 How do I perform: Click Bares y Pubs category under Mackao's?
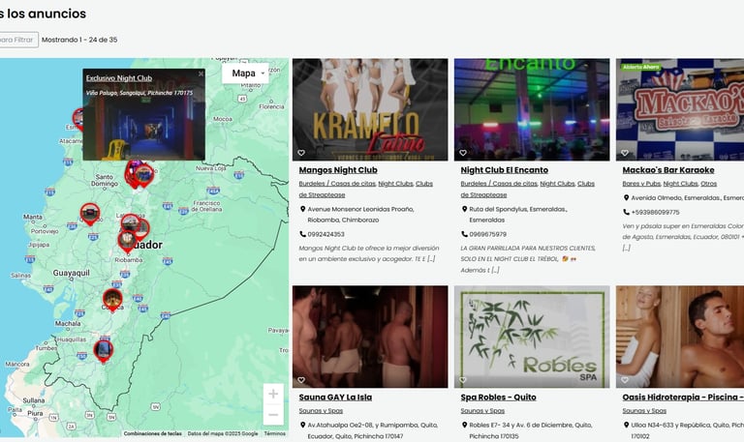(641, 184)
